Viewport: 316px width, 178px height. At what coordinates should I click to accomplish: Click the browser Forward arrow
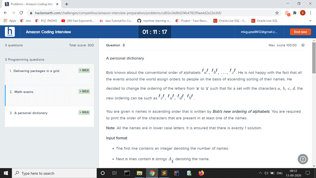click(13, 13)
